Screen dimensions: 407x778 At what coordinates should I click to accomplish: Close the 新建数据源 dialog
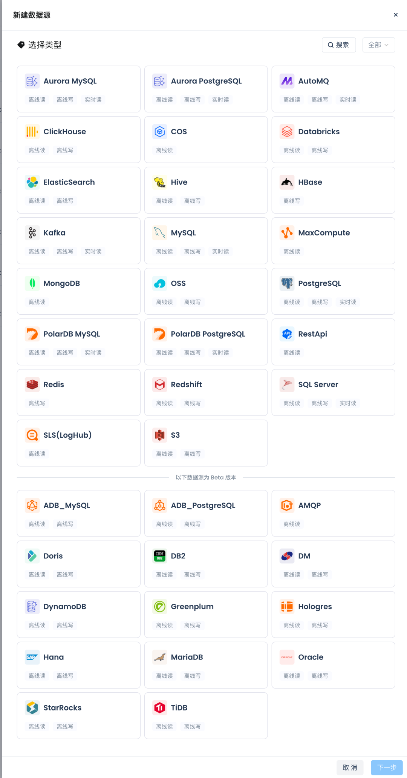396,15
